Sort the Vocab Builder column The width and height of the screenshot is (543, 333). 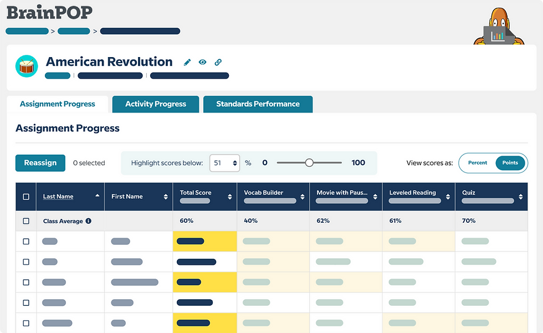[303, 197]
